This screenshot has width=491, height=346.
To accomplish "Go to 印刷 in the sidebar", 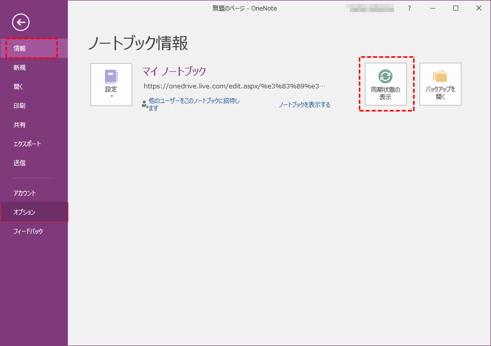I will [20, 106].
